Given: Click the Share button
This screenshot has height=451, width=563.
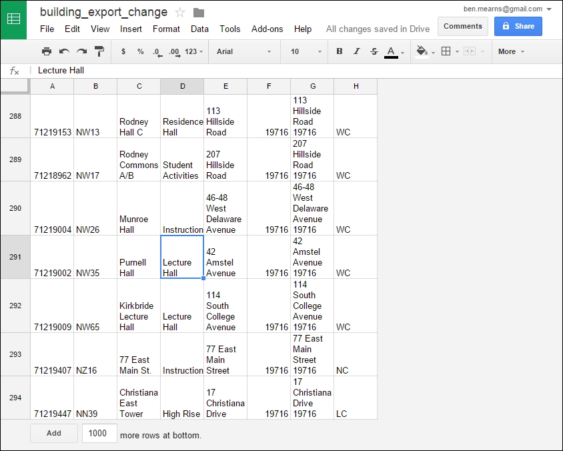Looking at the screenshot, I should click(518, 26).
